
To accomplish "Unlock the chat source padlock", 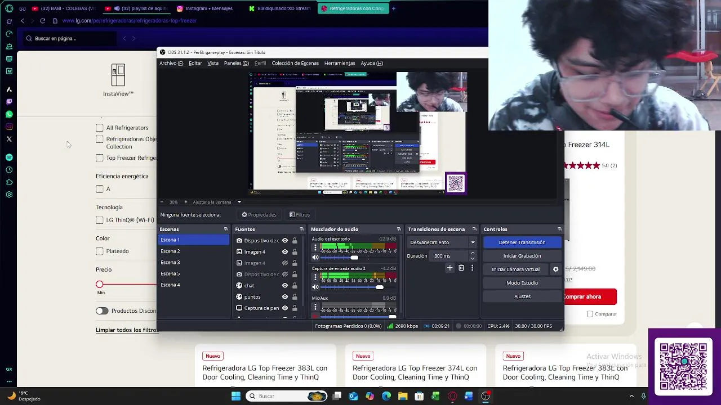I will (x=295, y=285).
